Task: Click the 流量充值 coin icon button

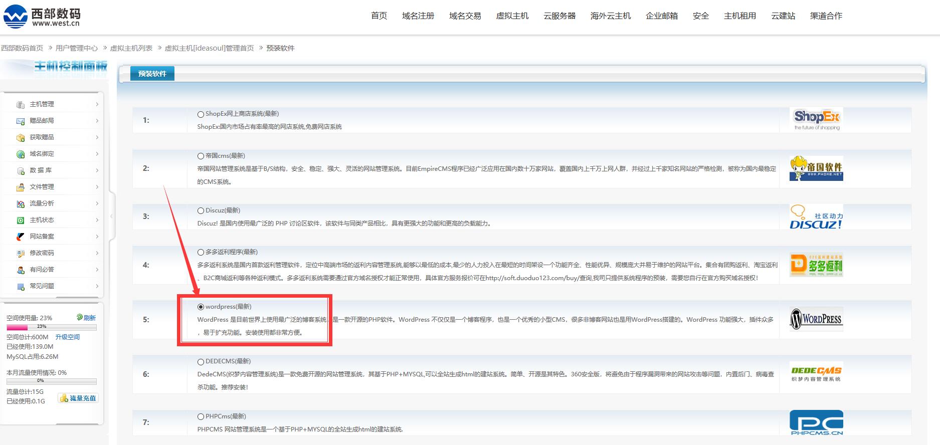Action: [78, 398]
